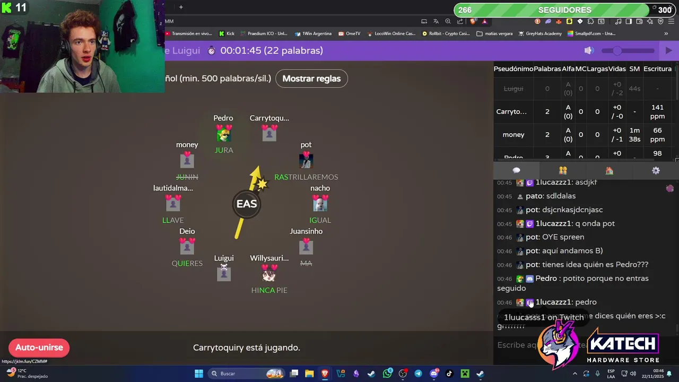The height and width of the screenshot is (382, 679).
Task: Click nacho's player avatar
Action: pos(320,204)
